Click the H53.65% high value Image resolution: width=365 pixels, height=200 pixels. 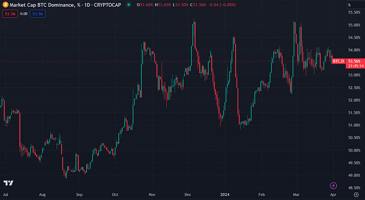[163, 5]
